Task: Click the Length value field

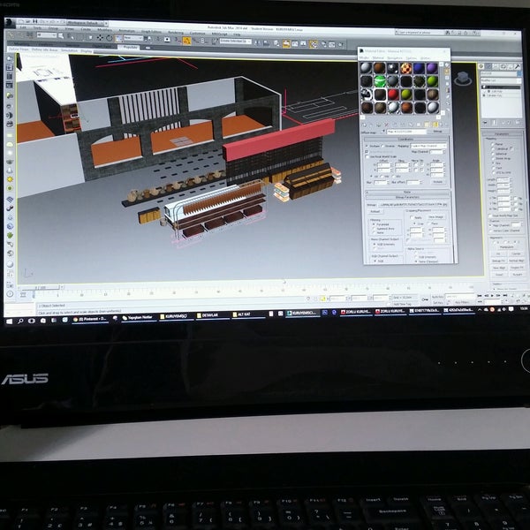Action: pyautogui.click(x=503, y=179)
